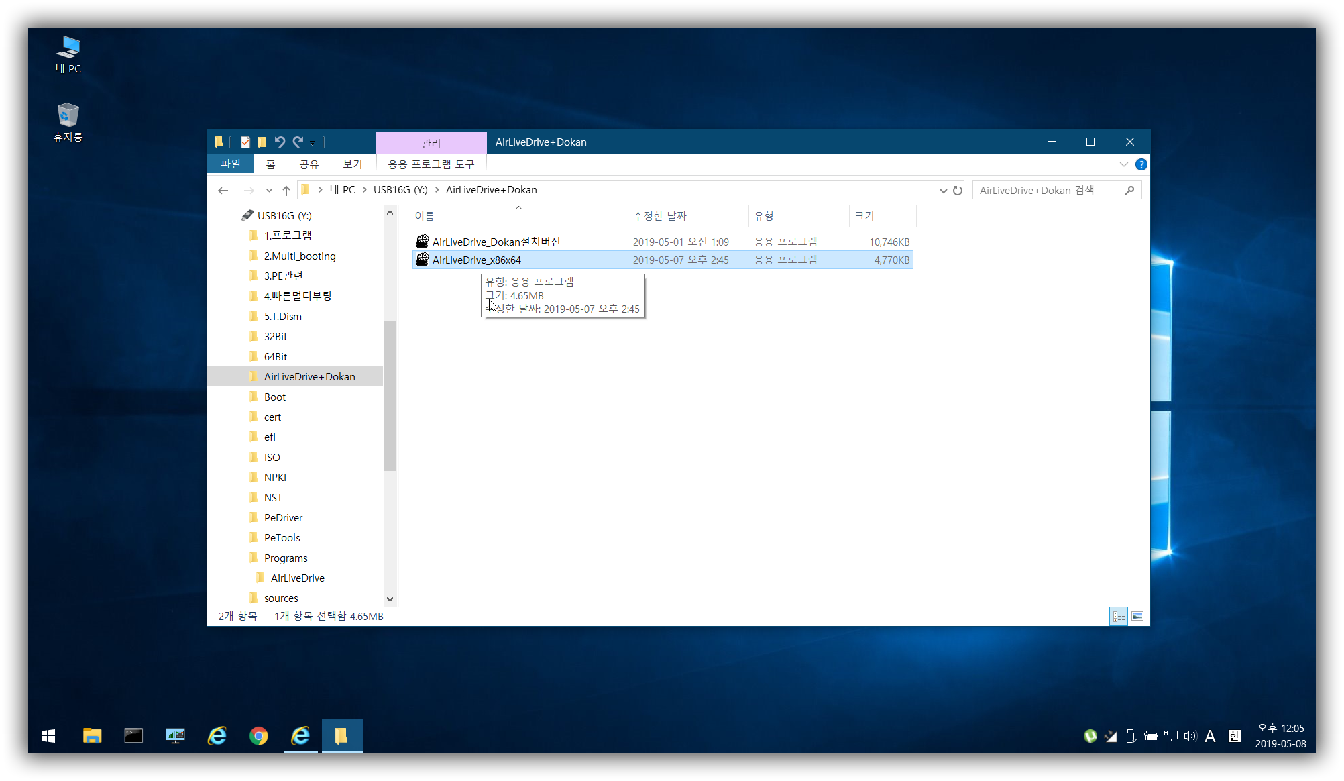Open File Explorer from the taskbar
This screenshot has width=1344, height=781.
[92, 736]
